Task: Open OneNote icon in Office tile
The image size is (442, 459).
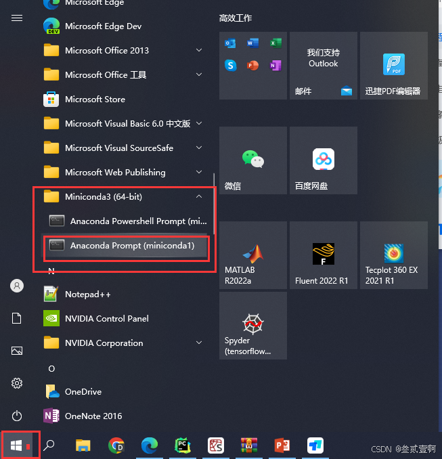Action: pyautogui.click(x=275, y=65)
